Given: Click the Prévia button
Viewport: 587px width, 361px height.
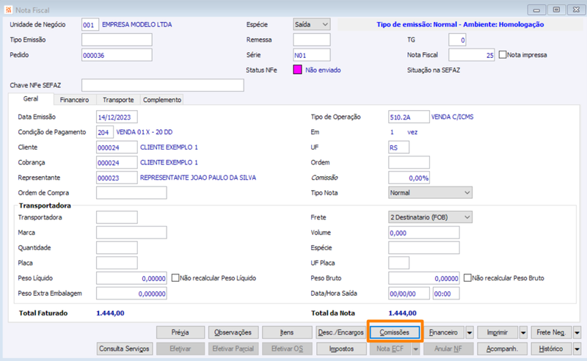Looking at the screenshot, I should click(x=181, y=332).
